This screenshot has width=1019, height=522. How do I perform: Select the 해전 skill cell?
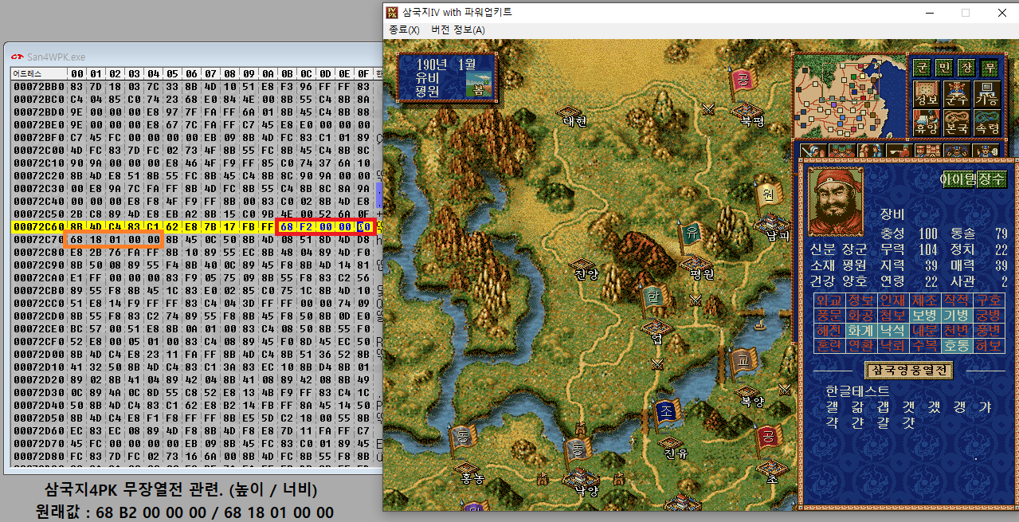[x=829, y=331]
